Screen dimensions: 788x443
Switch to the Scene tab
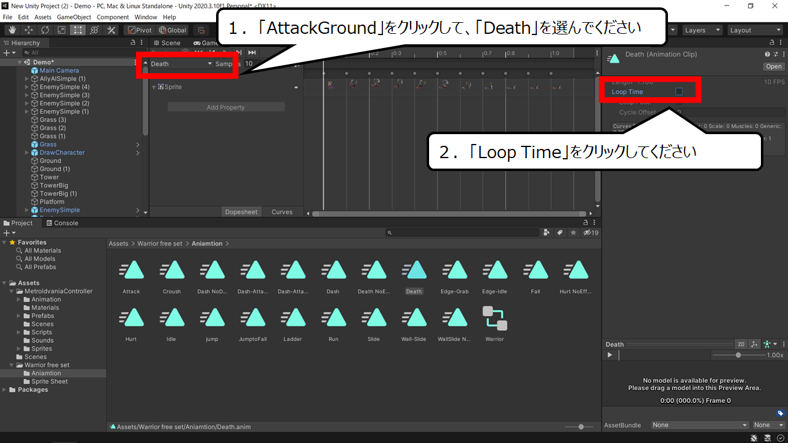(167, 43)
